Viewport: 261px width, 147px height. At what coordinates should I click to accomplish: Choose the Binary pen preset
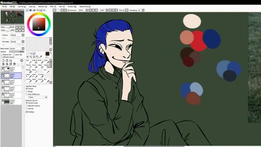[x=35, y=71]
